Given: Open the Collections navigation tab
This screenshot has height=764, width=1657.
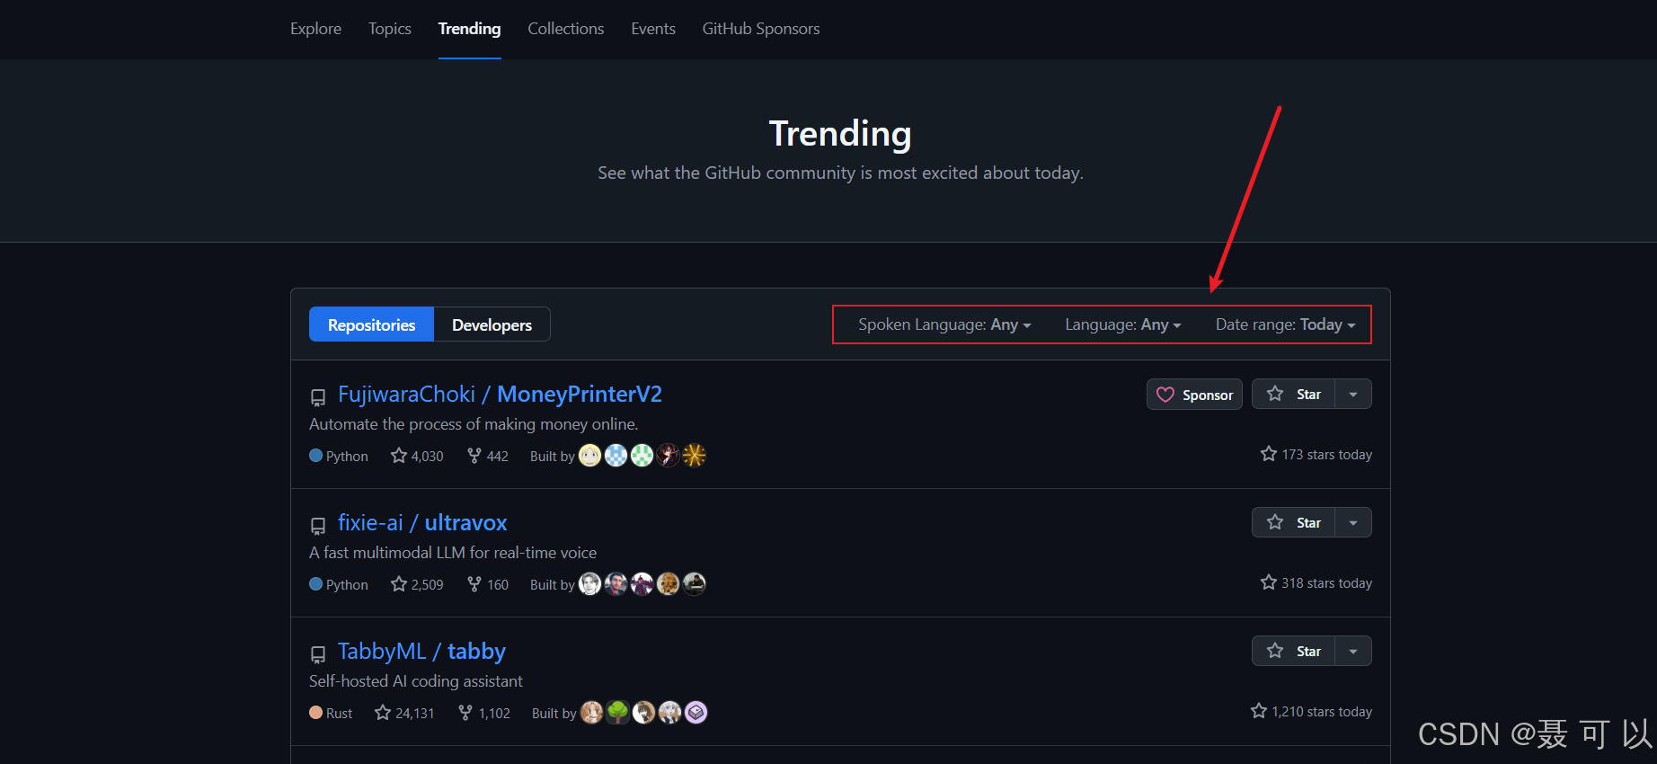Looking at the screenshot, I should [x=566, y=29].
